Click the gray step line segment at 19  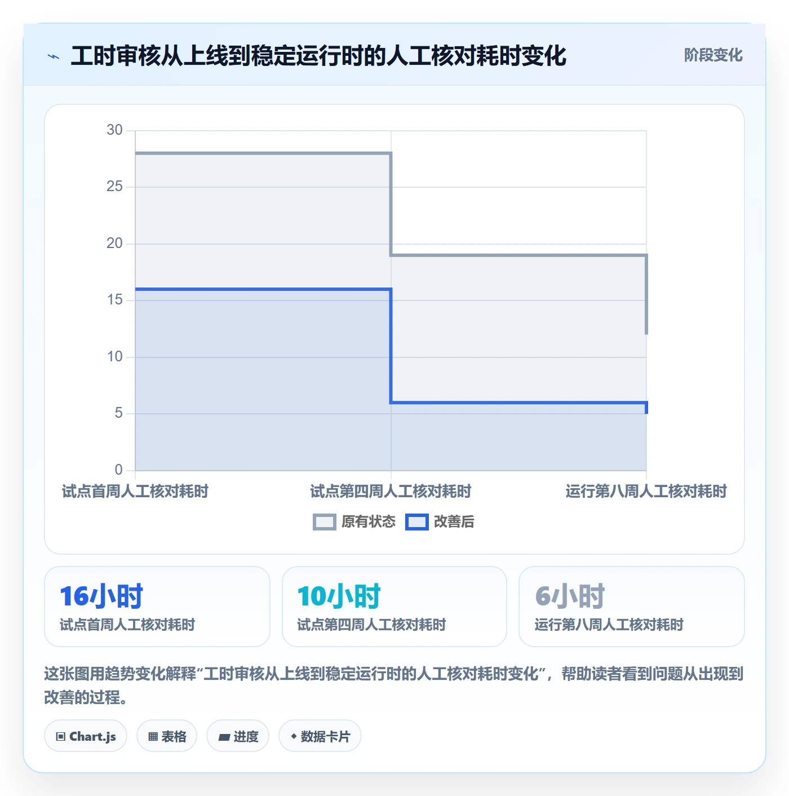coord(518,255)
